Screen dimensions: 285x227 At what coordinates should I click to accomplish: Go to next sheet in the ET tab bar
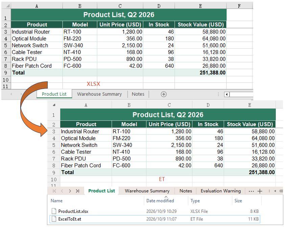[70, 191]
